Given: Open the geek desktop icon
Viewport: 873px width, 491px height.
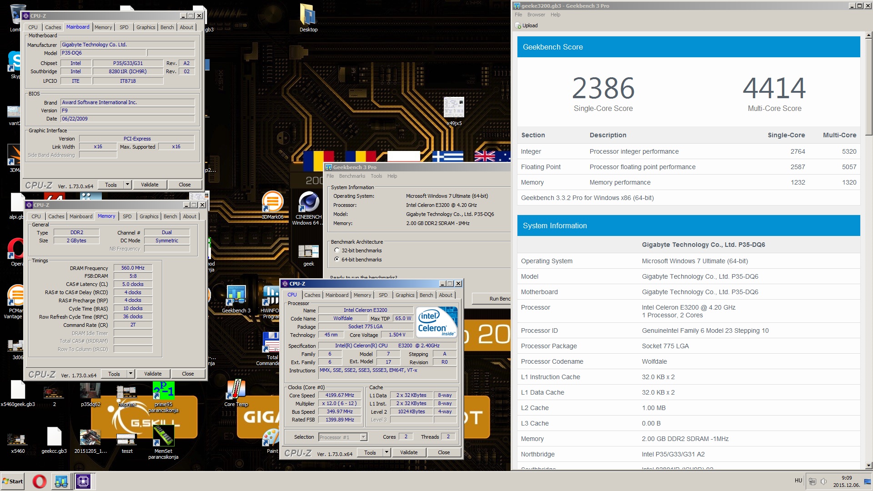Looking at the screenshot, I should pos(308,255).
